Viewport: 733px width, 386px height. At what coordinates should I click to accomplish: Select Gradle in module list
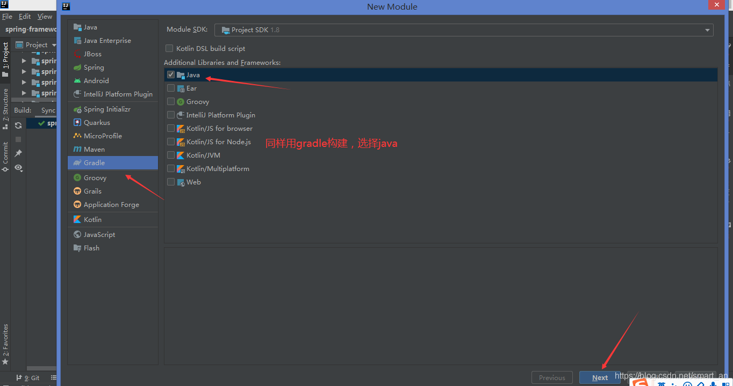[x=113, y=162]
